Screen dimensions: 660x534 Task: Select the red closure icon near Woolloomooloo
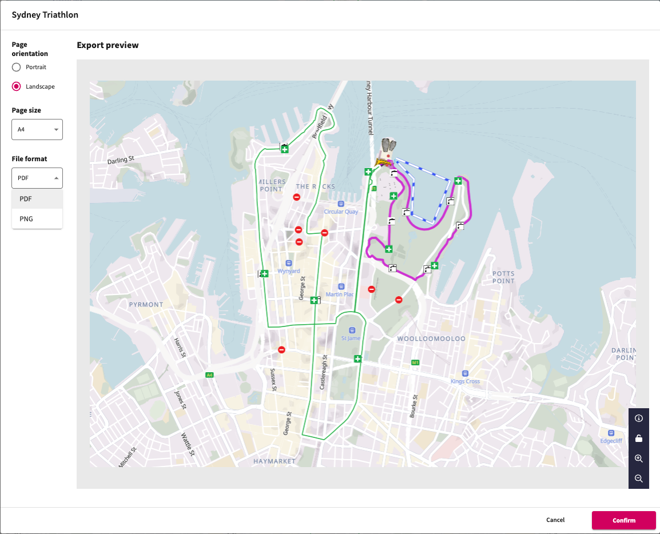click(398, 299)
